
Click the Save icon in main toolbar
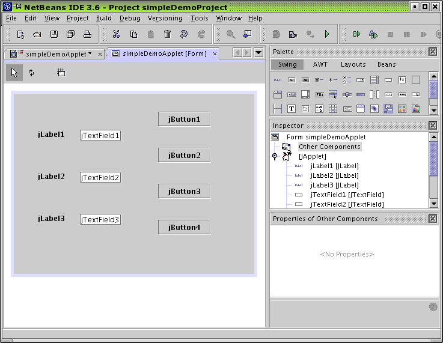point(54,34)
